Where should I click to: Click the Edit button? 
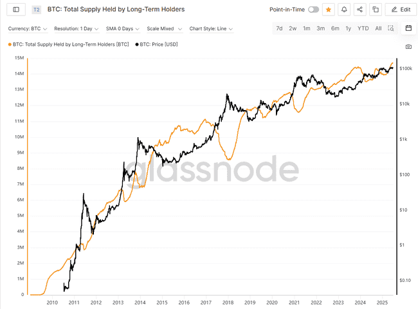(x=400, y=10)
